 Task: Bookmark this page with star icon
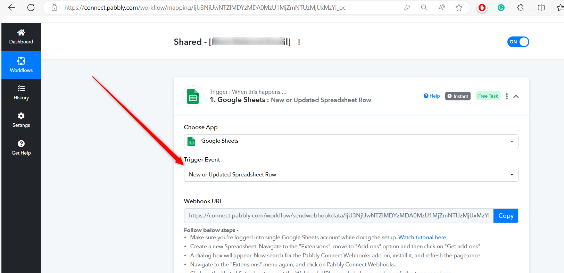click(x=459, y=8)
